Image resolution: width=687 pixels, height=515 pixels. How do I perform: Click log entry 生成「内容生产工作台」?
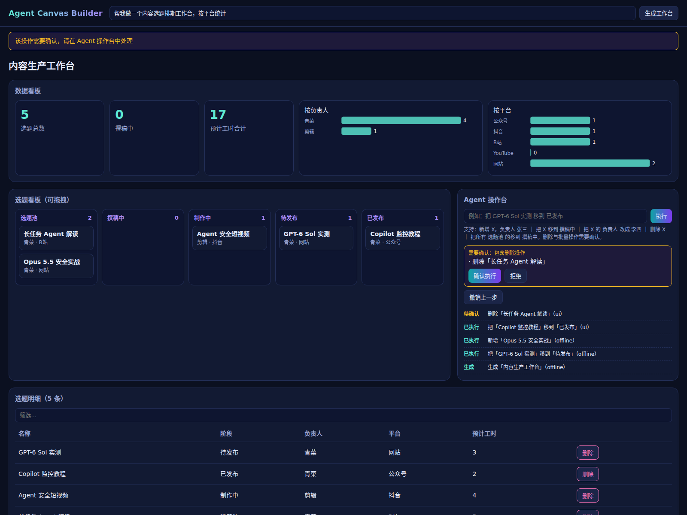point(568,367)
